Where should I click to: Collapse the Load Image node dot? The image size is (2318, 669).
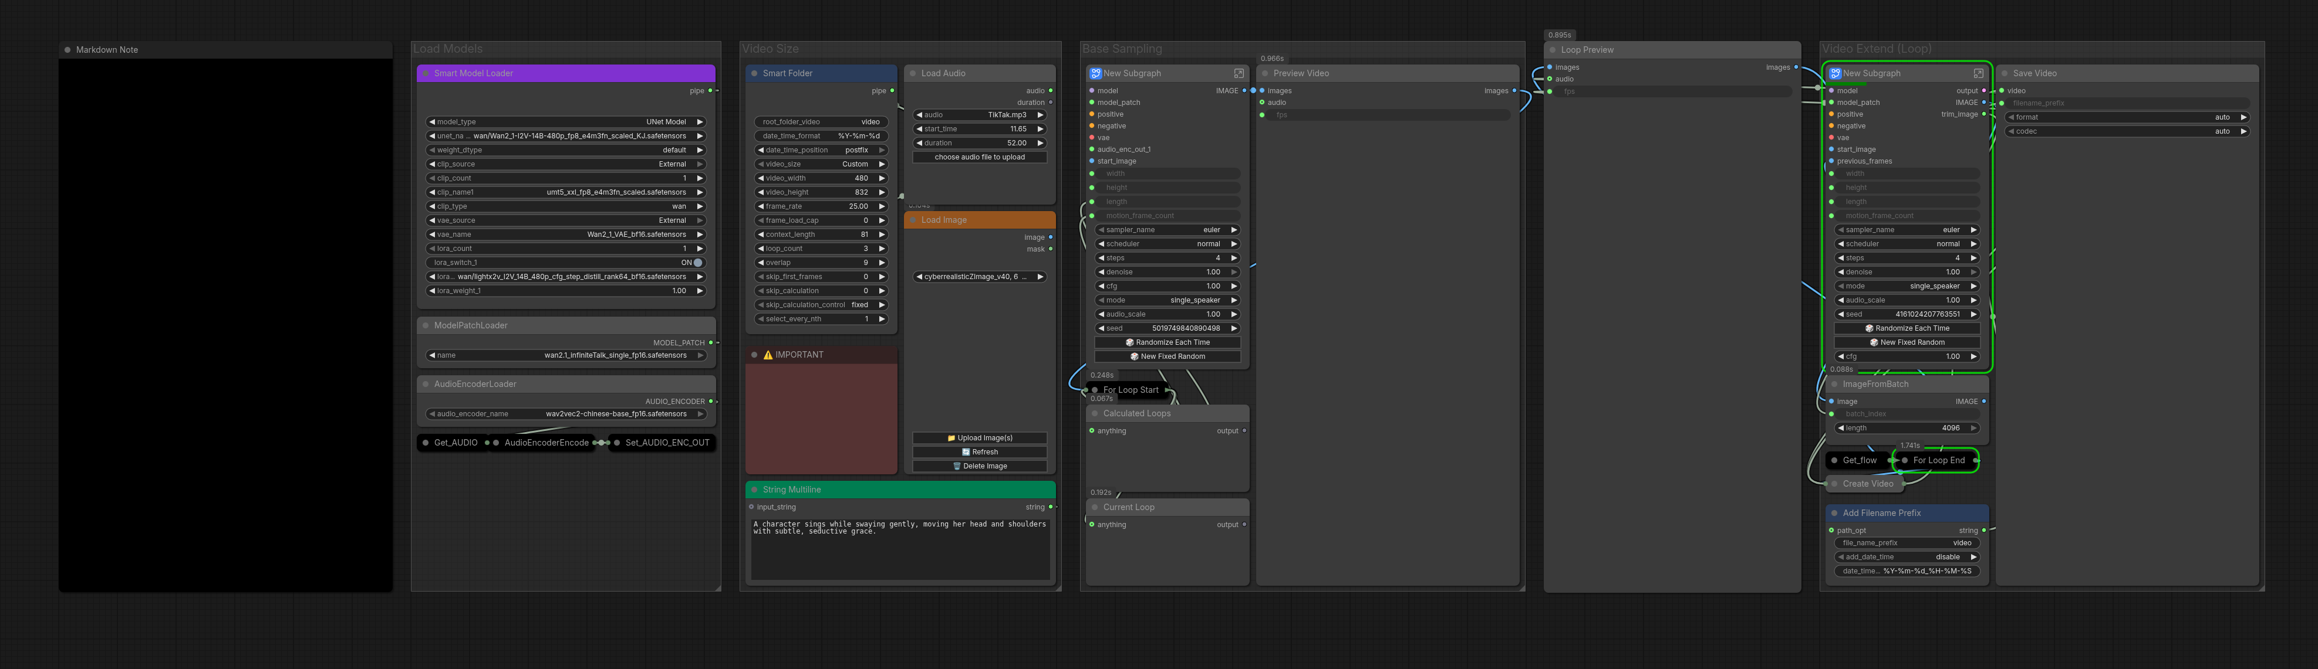coord(912,219)
